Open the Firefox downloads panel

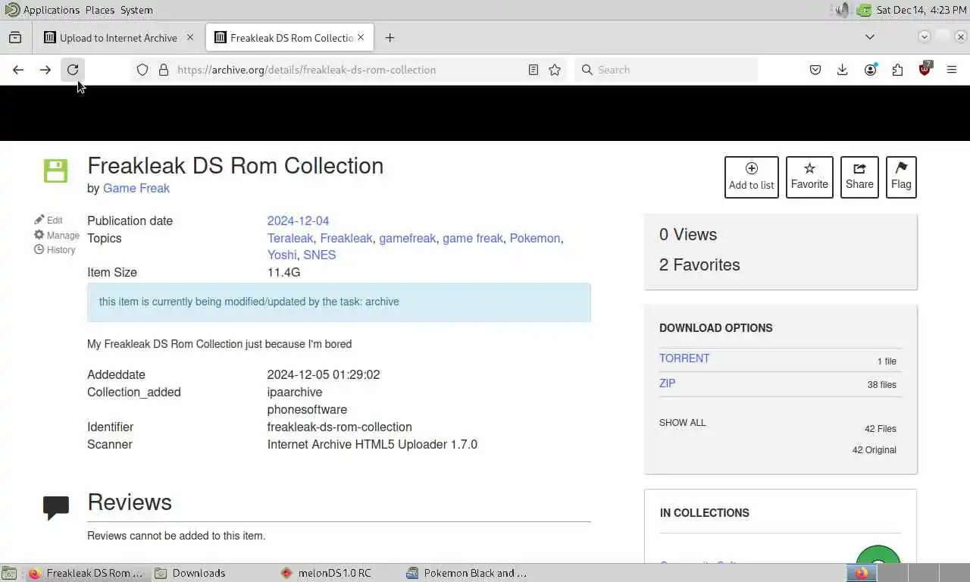pos(843,70)
